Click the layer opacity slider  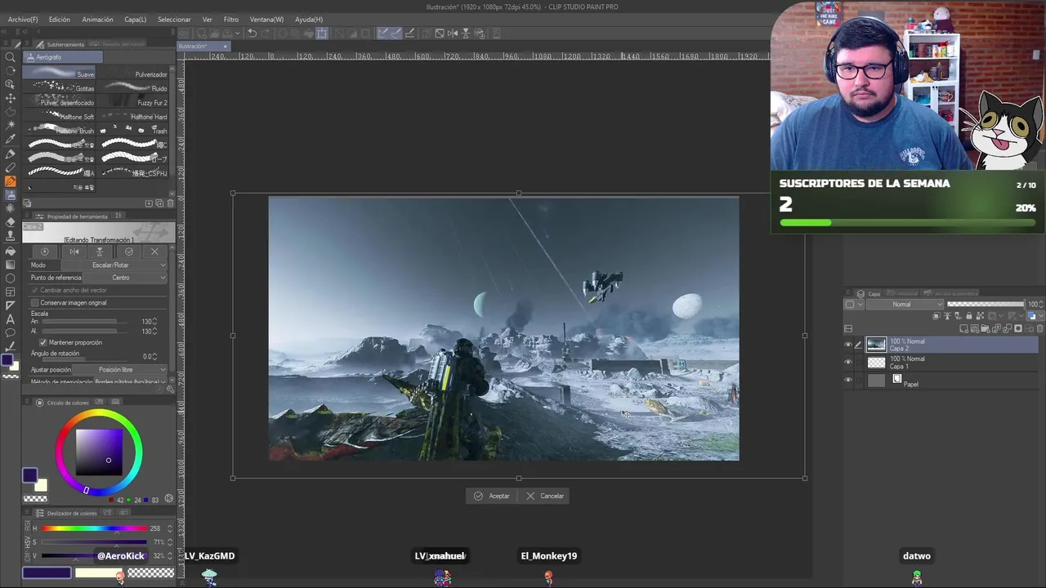(985, 305)
